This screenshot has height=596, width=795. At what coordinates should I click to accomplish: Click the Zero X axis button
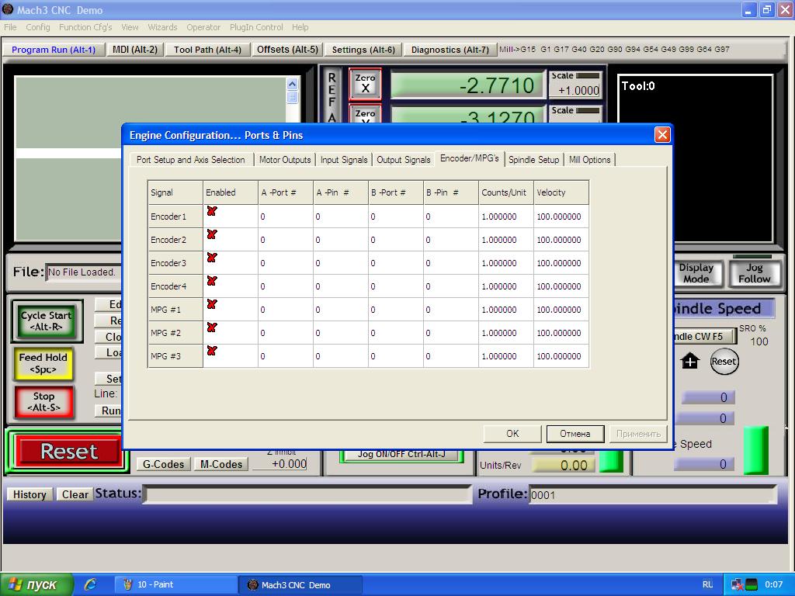pyautogui.click(x=365, y=84)
